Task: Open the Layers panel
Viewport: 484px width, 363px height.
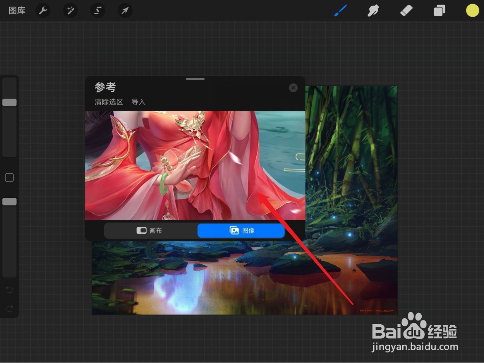Action: 439,10
